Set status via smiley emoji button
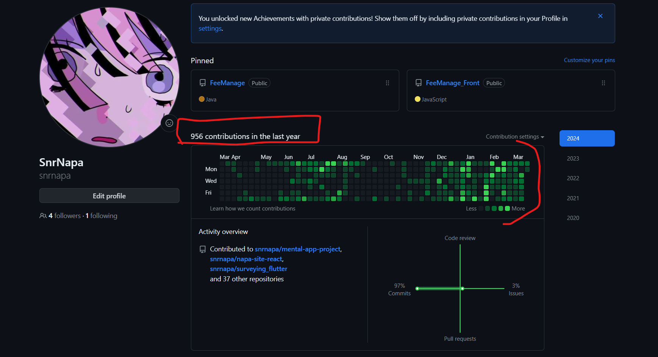Viewport: 658px width, 357px height. point(169,123)
